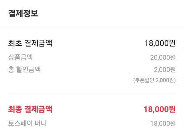Click the opening parenthesis of coupon detail
The image size is (184, 130).
coord(134,80)
